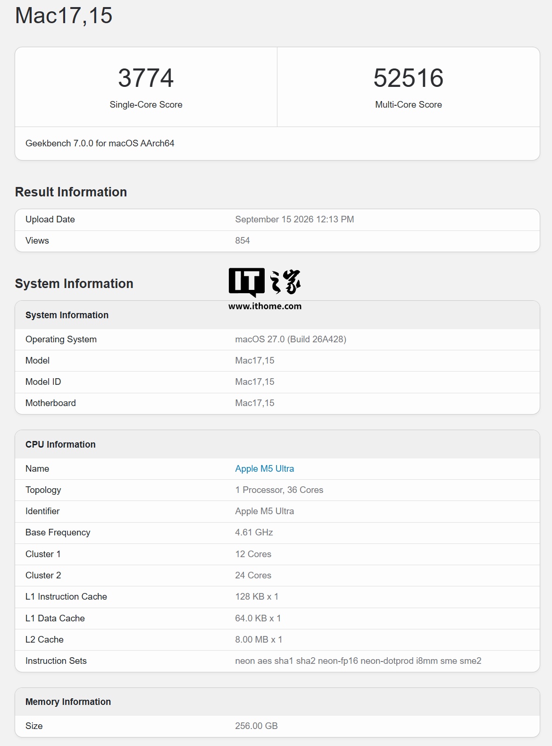
Task: Select the Single-Core Score label
Action: point(146,104)
